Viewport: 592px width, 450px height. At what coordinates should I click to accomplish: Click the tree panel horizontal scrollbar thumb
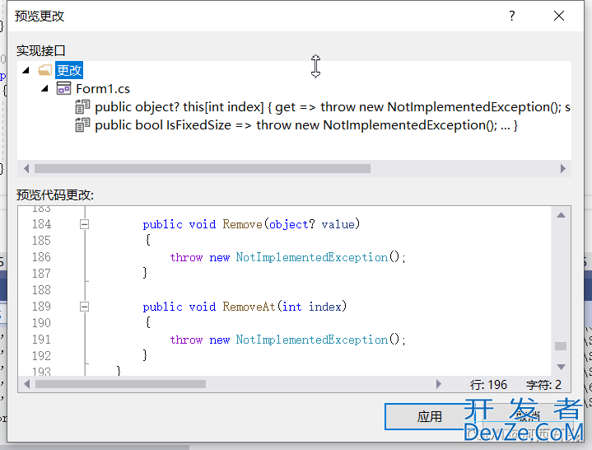(x=203, y=168)
